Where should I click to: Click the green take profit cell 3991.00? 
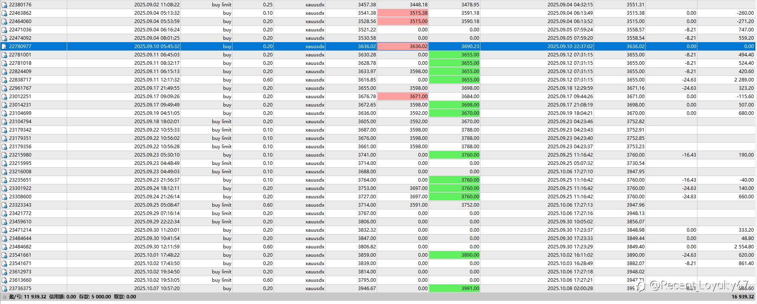[x=454, y=289]
